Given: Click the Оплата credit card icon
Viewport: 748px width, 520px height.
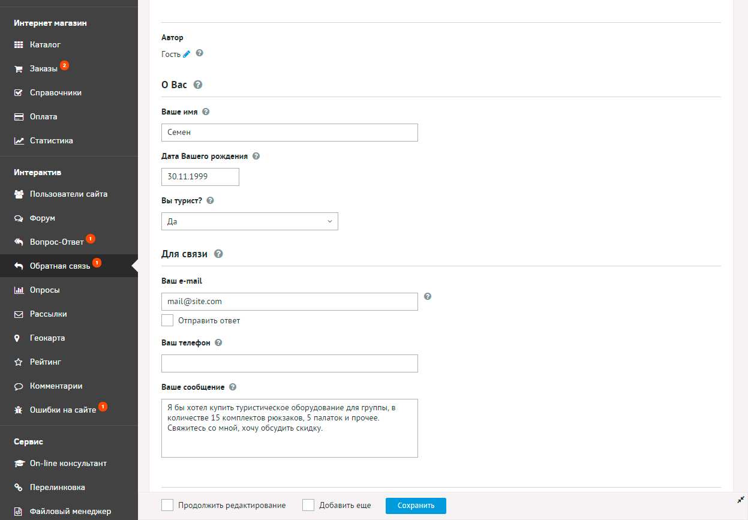Looking at the screenshot, I should (19, 117).
